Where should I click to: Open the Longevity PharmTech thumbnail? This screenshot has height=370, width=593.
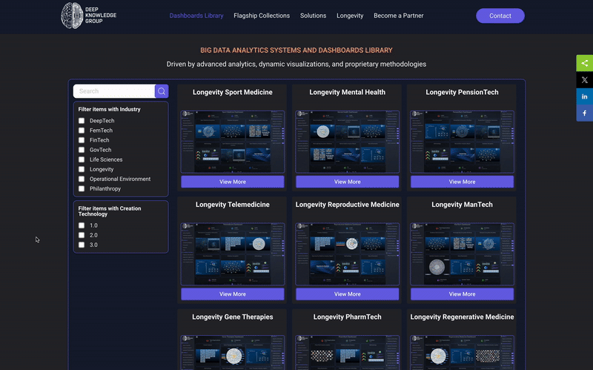(347, 352)
